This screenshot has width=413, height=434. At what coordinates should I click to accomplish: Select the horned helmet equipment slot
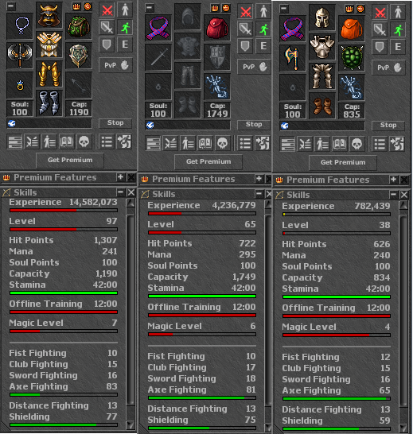click(x=49, y=15)
